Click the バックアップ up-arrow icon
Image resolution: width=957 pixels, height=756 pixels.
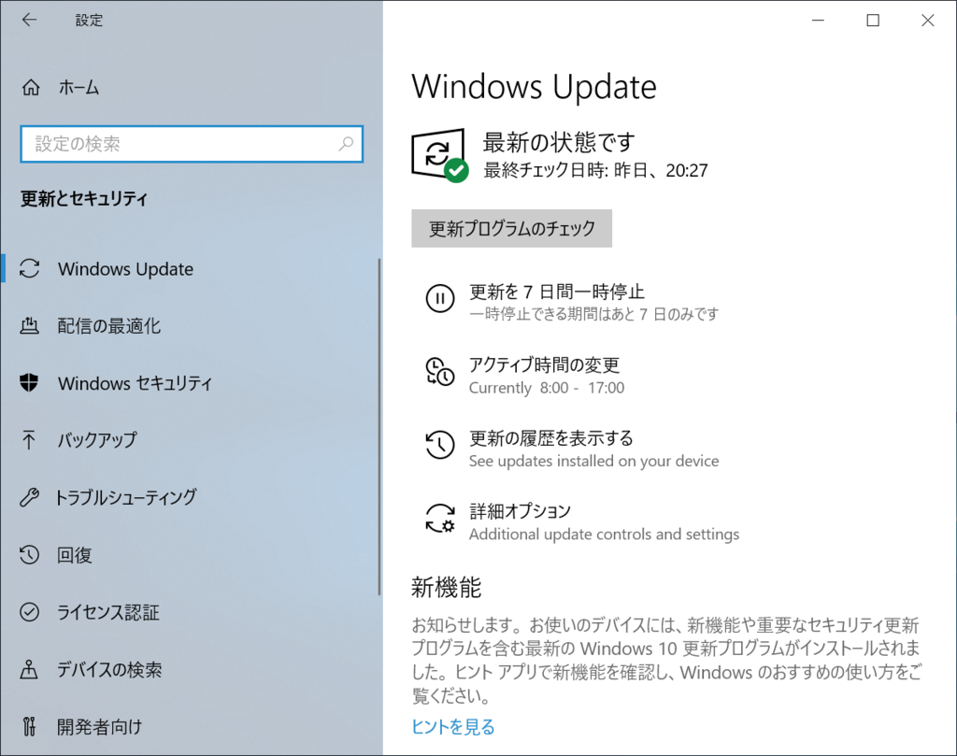point(29,439)
